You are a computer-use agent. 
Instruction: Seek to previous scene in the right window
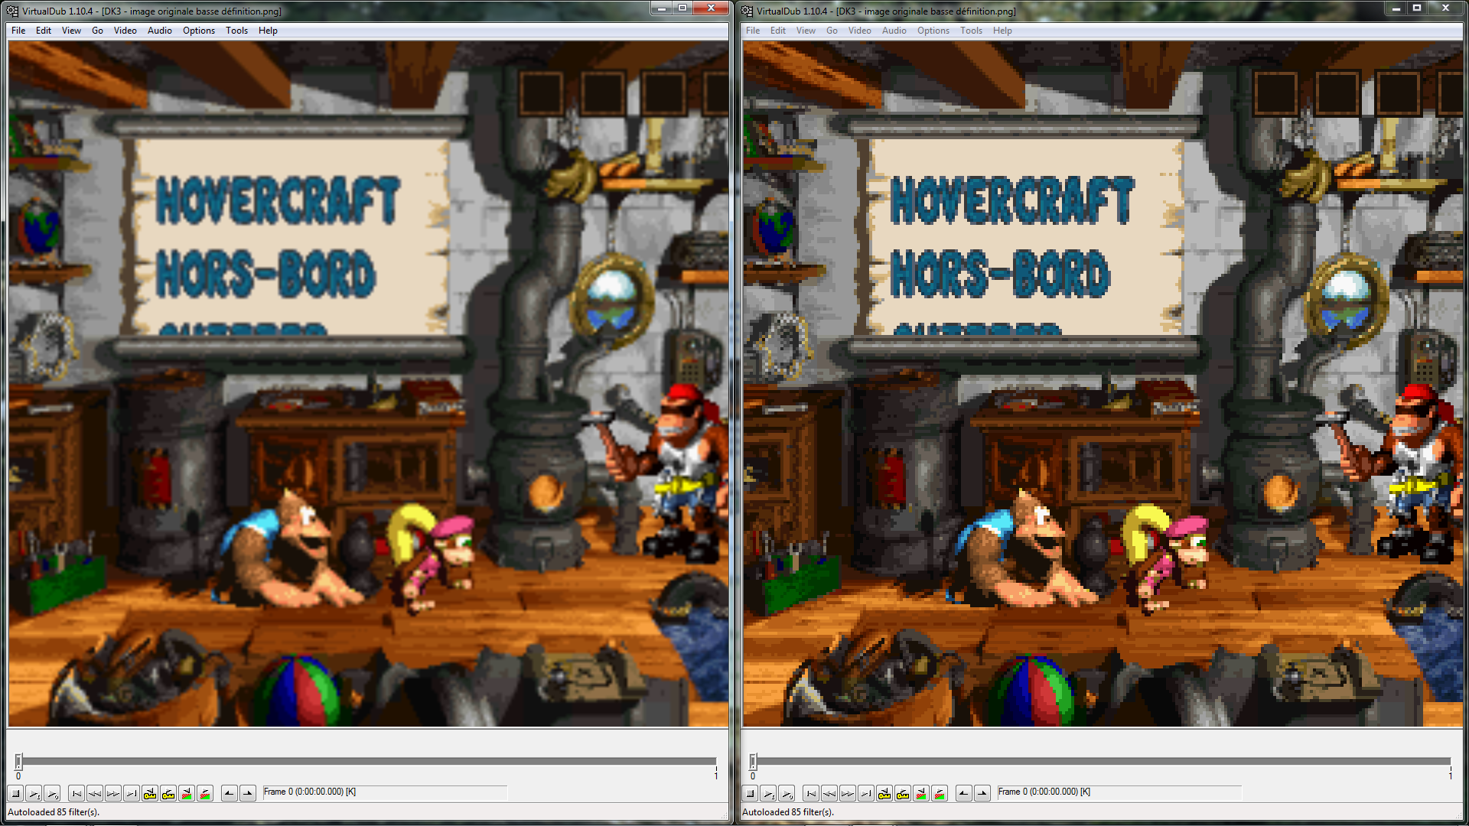[921, 793]
